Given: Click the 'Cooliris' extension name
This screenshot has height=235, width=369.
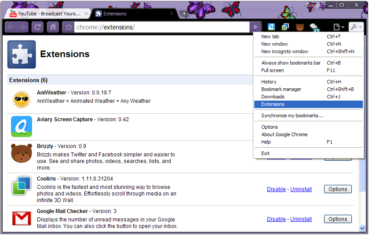Looking at the screenshot, I should pos(46,179).
